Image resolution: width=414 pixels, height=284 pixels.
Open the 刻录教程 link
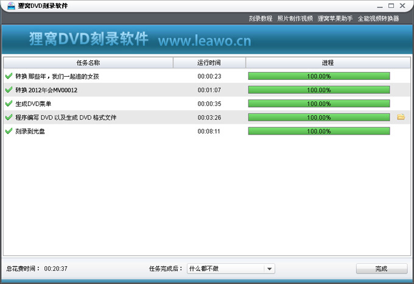261,18
